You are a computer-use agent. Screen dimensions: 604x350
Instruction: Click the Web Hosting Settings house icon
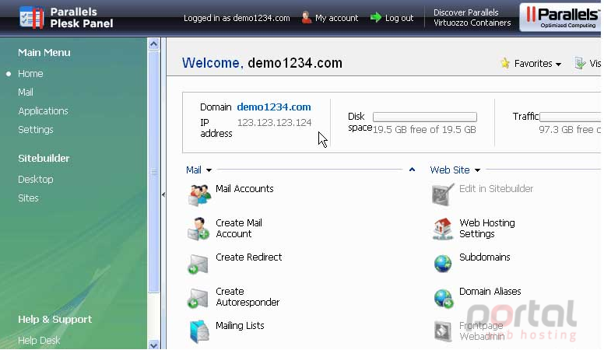pos(443,229)
